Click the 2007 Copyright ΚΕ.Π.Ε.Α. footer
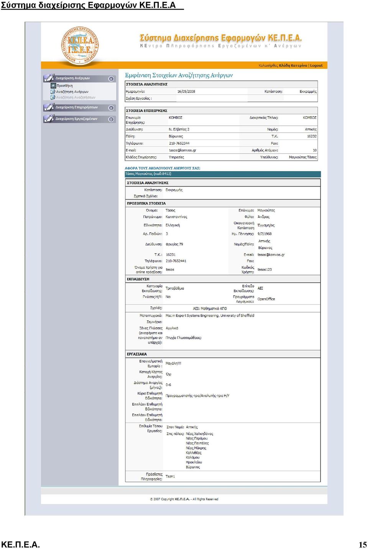The height and width of the screenshot is (549, 368). pyautogui.click(x=184, y=499)
